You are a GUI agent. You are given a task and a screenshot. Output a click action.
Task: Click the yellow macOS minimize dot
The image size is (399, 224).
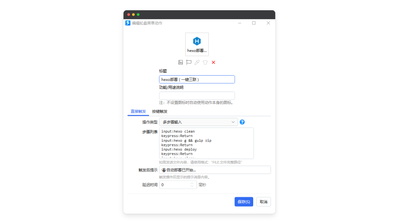coord(133,15)
